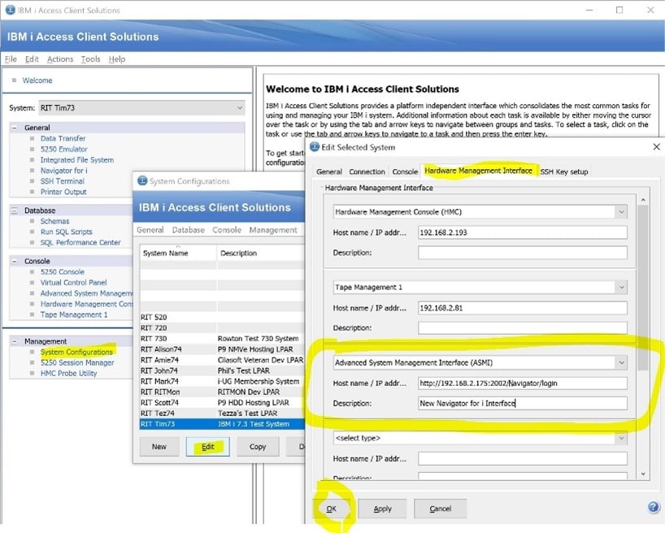Click the 5250 Emulator task icon
Viewport: 665px width, 533px height.
(x=33, y=149)
